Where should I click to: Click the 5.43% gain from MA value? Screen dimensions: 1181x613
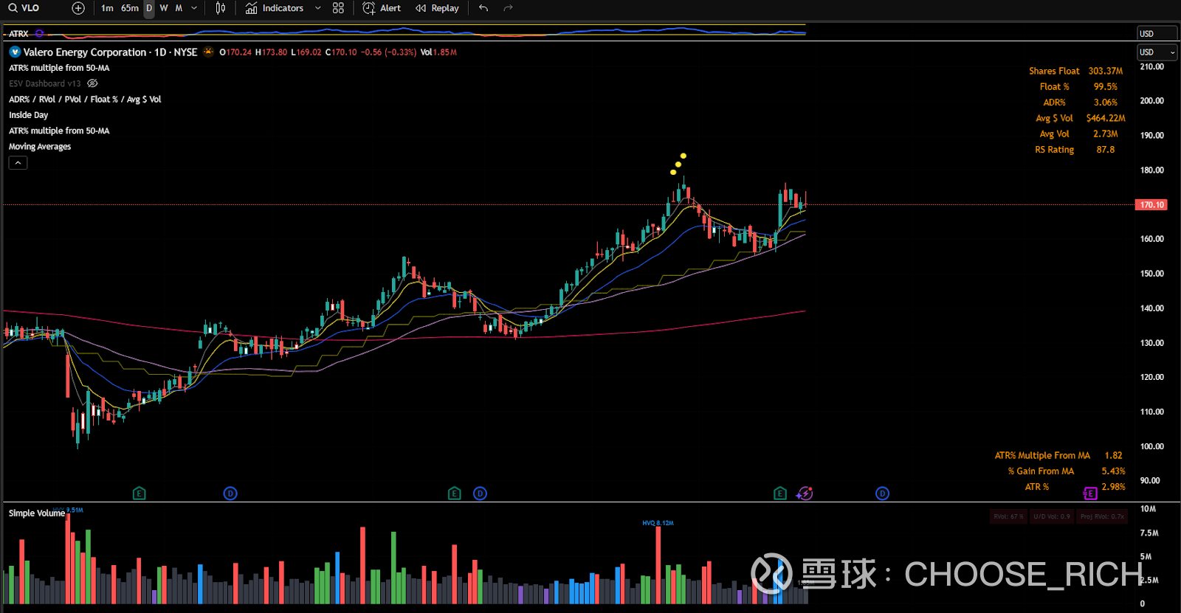tap(1113, 471)
